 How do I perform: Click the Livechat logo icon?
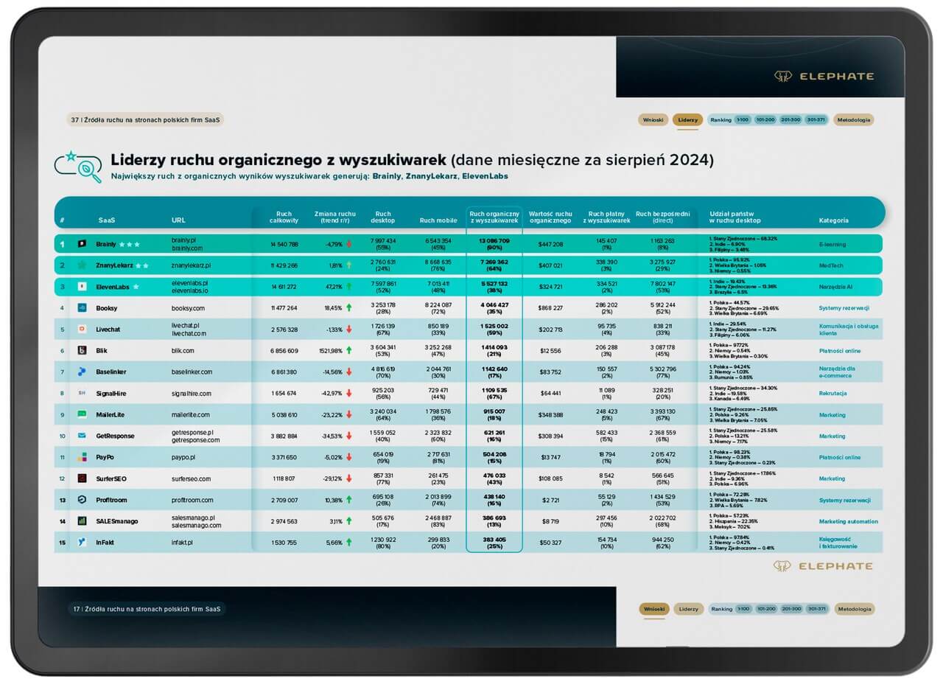pyautogui.click(x=83, y=329)
